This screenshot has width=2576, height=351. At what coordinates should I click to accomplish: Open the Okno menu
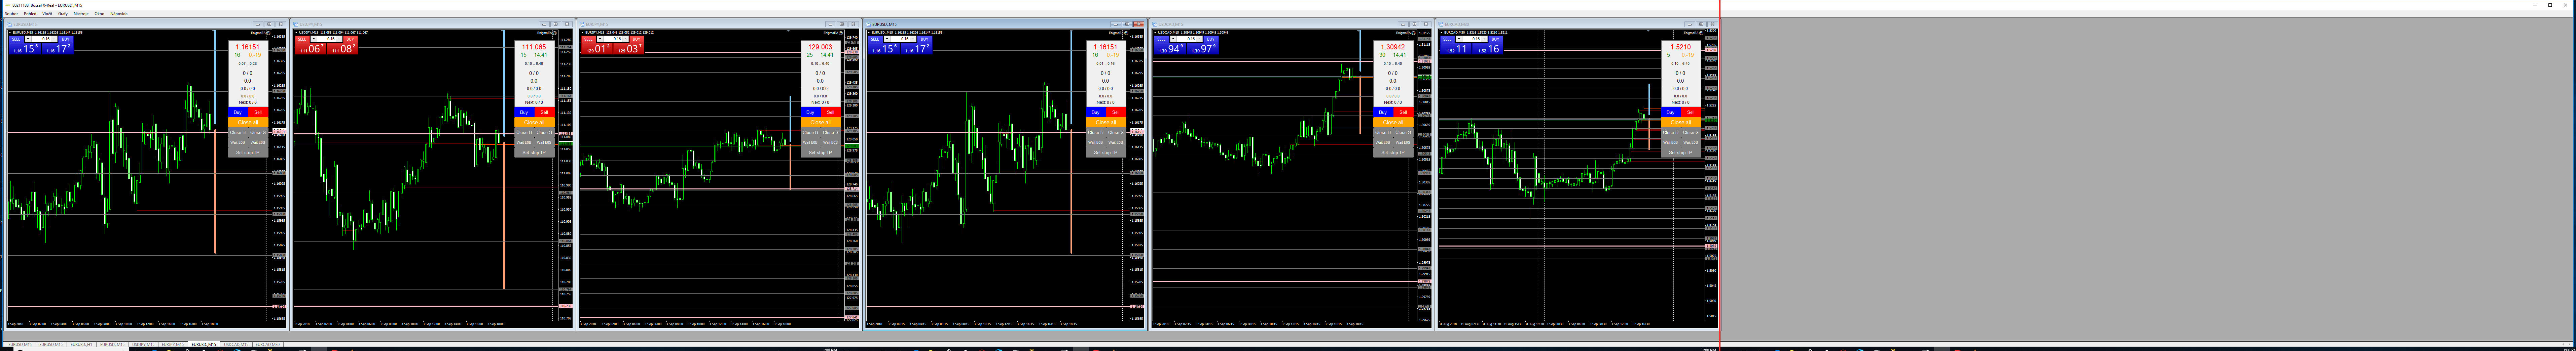99,14
